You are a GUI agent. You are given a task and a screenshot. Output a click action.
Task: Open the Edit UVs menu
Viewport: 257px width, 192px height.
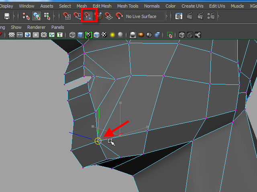pyautogui.click(x=217, y=6)
